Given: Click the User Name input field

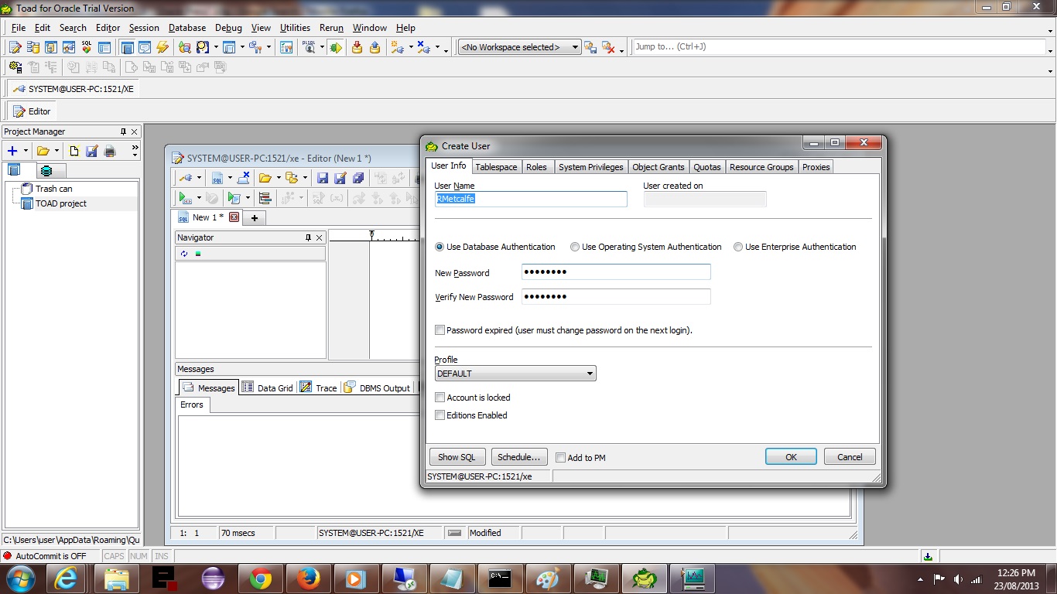Looking at the screenshot, I should pyautogui.click(x=531, y=199).
